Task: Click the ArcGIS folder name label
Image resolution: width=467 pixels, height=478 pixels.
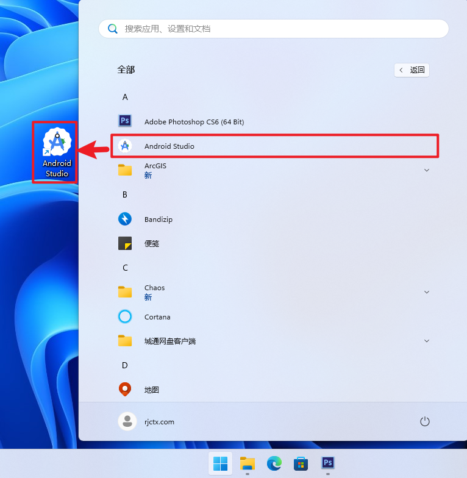Action: [x=155, y=166]
